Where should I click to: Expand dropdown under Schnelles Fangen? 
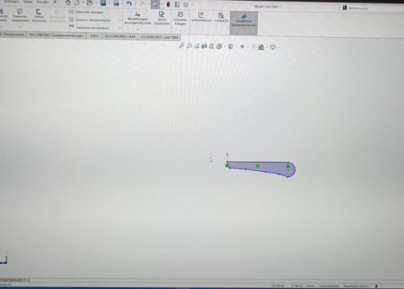(x=181, y=31)
